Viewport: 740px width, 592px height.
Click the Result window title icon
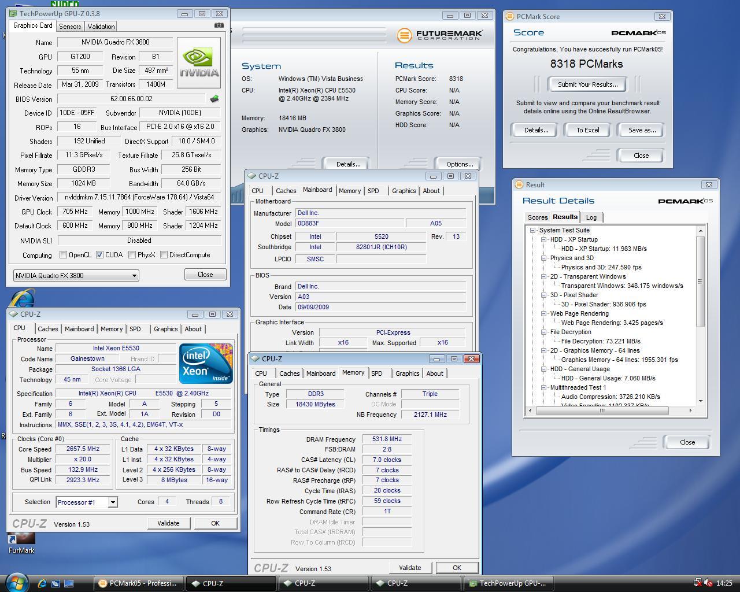pos(519,184)
